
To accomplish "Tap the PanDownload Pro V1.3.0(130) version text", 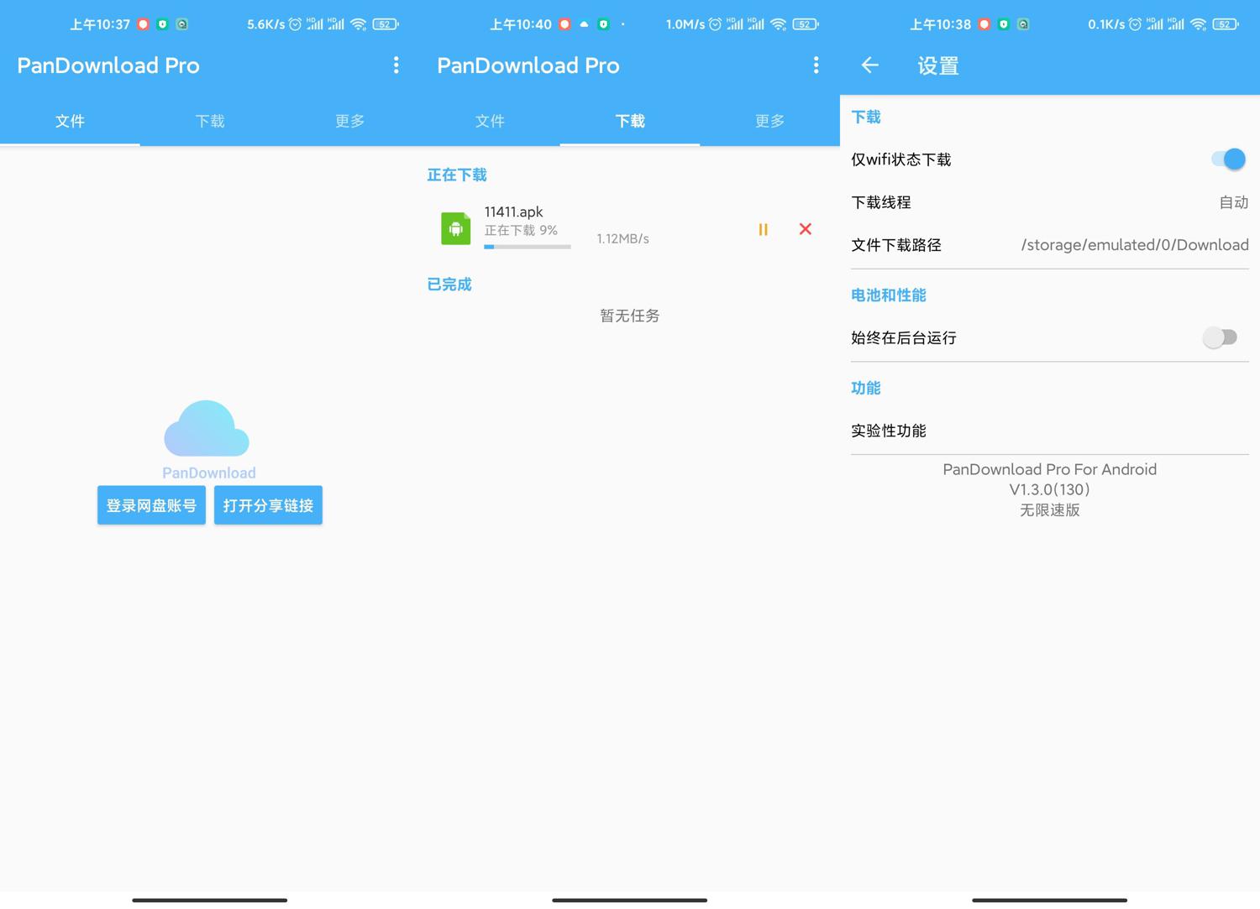I will coord(1049,489).
